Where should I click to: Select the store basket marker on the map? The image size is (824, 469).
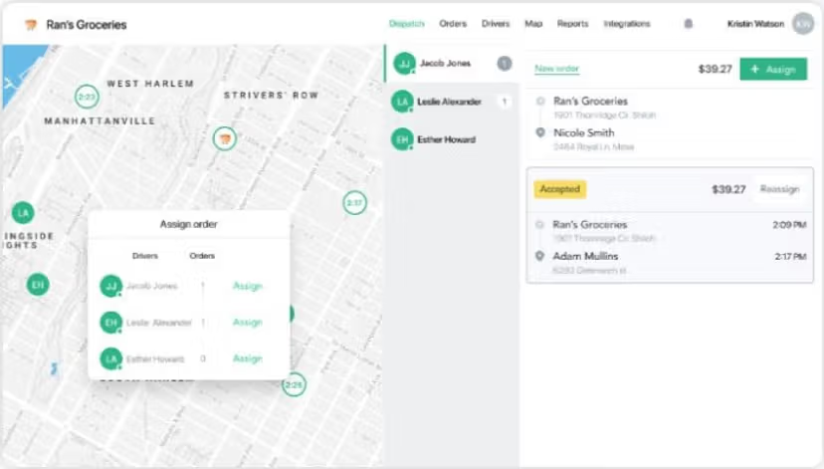pos(224,138)
